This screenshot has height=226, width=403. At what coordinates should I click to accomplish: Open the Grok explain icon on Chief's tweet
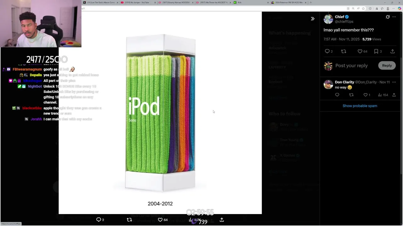388,17
